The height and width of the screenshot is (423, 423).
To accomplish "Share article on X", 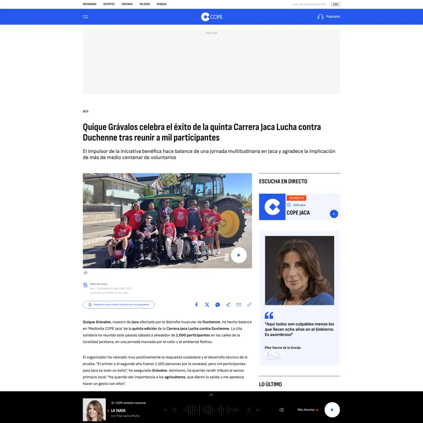I will tap(207, 304).
